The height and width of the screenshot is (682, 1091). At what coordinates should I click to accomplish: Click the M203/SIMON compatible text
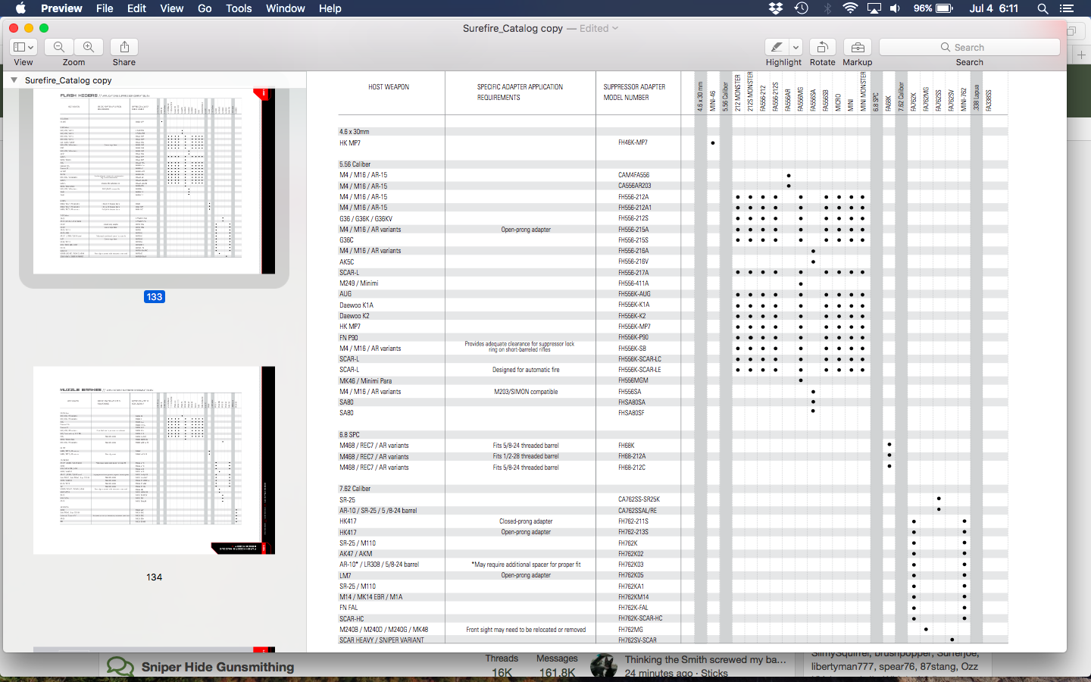[x=526, y=392]
